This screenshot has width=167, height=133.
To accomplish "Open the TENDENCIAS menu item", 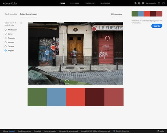I will [x=90, y=3].
